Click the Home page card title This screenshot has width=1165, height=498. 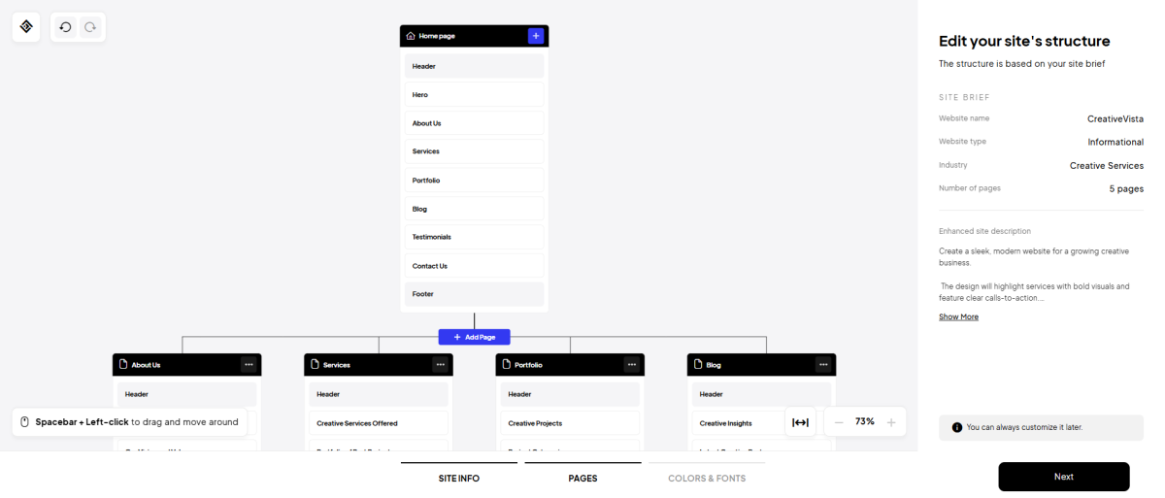[437, 36]
